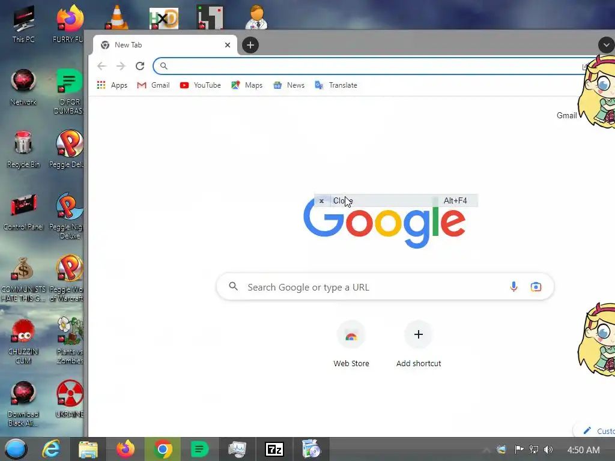Viewport: 615px width, 461px height.
Task: Click the Gmail link on Google page
Action: 567,115
